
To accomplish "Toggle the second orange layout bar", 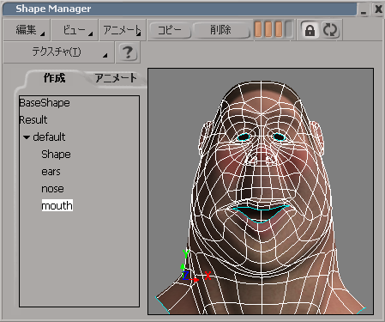I will click(x=268, y=29).
